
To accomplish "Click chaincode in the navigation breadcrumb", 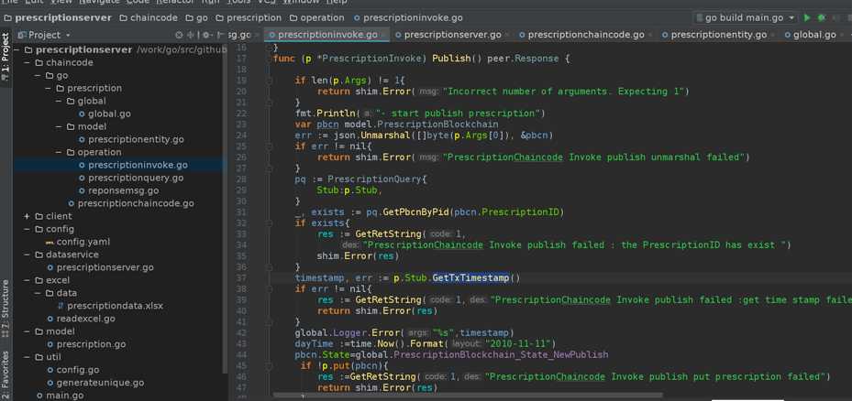I will (x=149, y=18).
